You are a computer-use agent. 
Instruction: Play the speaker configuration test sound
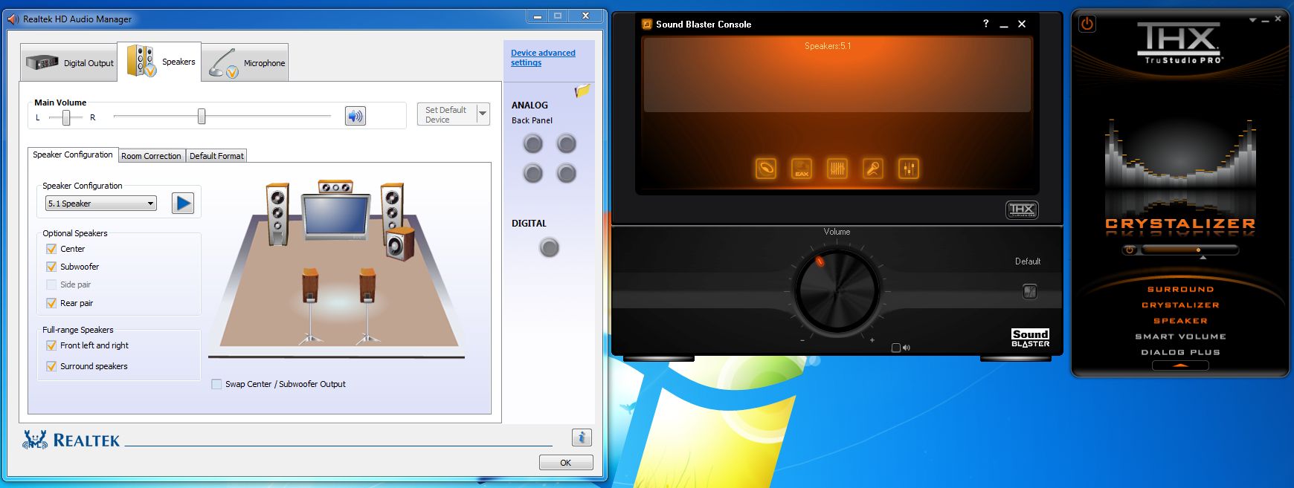183,203
